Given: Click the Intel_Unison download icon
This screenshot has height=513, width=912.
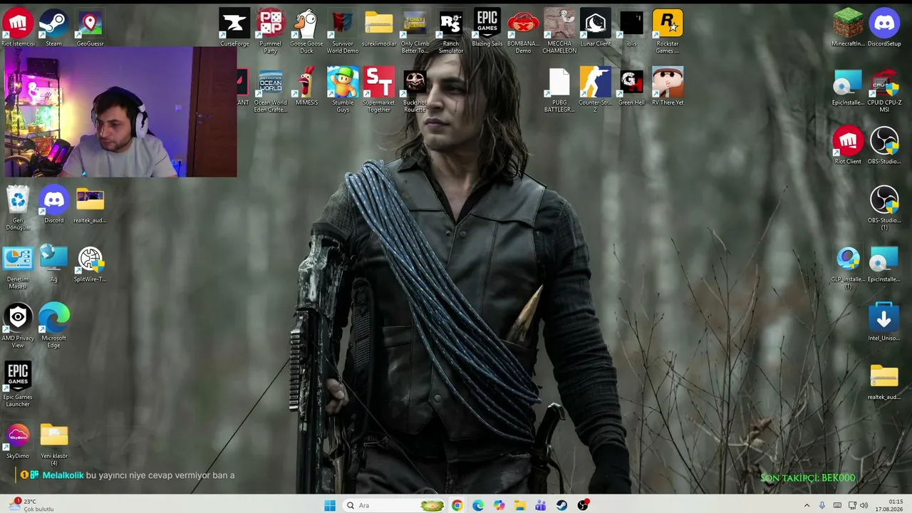Looking at the screenshot, I should point(884,322).
